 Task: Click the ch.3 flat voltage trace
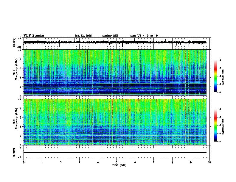(115, 152)
